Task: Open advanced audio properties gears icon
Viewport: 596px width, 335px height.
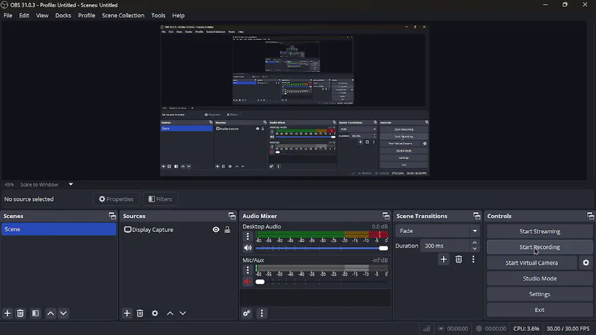Action: click(x=247, y=313)
